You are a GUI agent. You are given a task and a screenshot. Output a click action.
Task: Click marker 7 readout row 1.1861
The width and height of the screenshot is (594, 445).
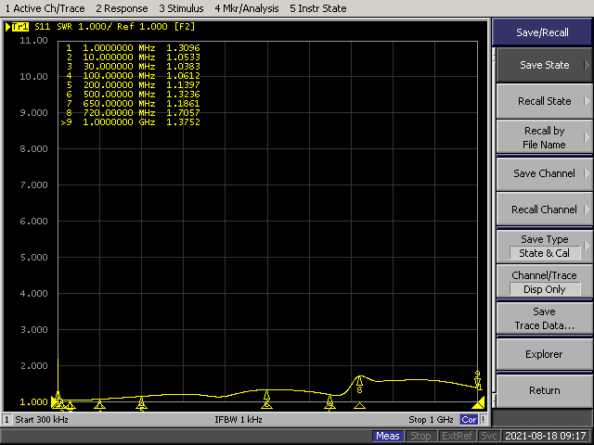133,104
